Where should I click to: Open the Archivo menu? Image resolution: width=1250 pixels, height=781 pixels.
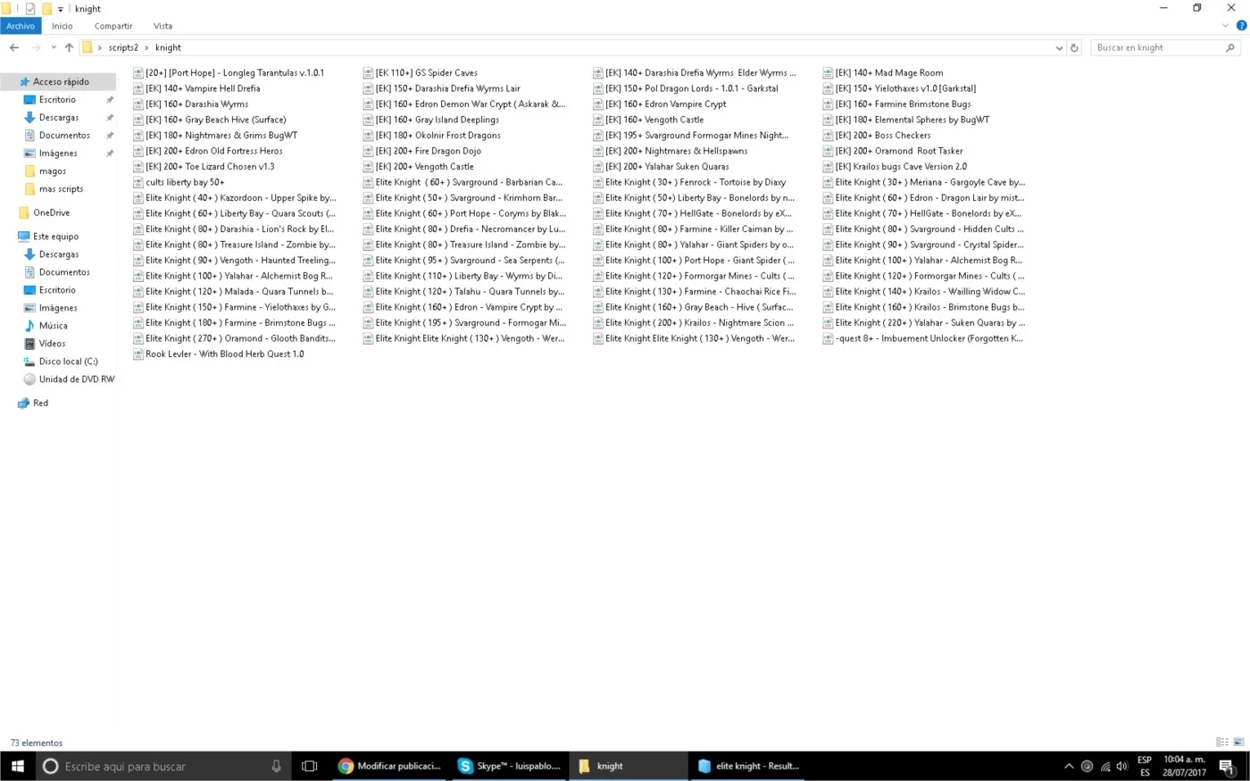pyautogui.click(x=21, y=26)
